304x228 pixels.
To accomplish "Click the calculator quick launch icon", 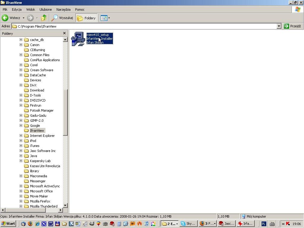I will (119, 224).
